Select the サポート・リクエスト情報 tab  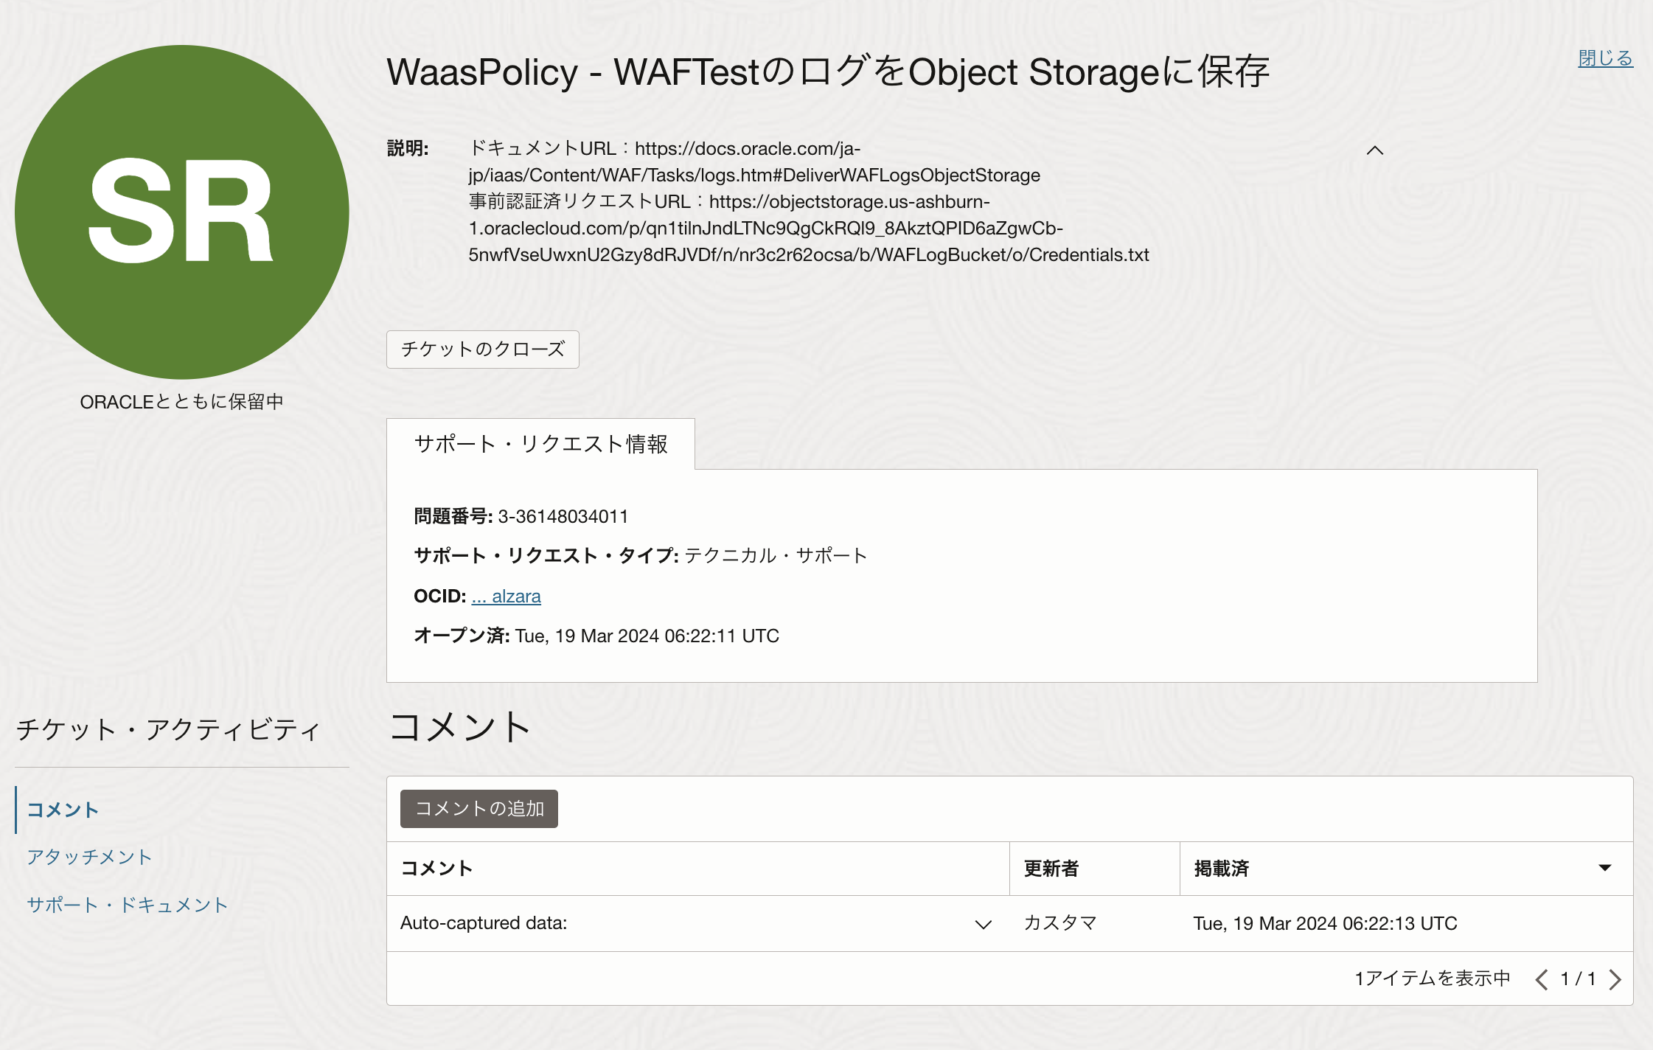(x=540, y=444)
